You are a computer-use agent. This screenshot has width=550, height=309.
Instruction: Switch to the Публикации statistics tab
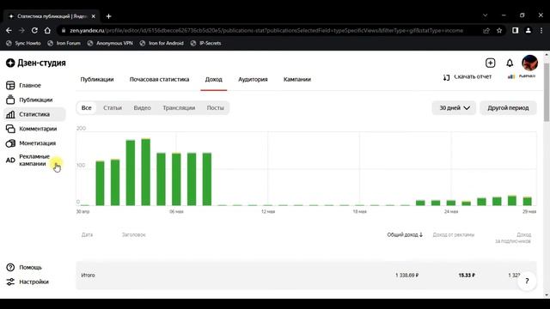click(x=97, y=79)
